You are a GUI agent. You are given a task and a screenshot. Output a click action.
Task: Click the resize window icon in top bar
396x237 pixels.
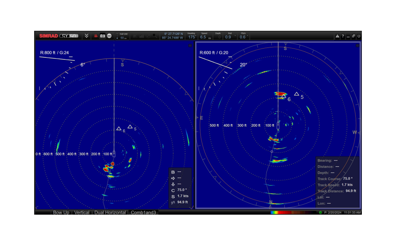[353, 37]
